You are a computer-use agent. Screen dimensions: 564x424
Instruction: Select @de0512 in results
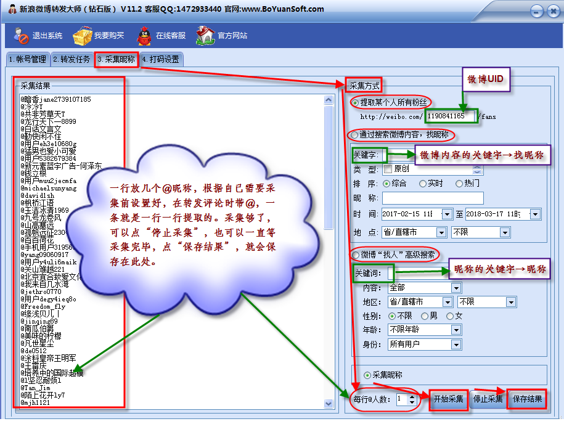(x=33, y=351)
